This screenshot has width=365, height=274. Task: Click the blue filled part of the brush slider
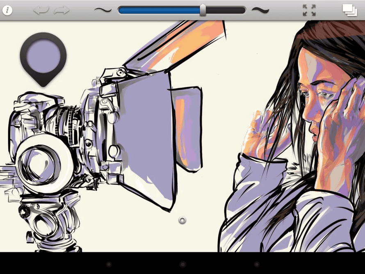click(x=160, y=10)
